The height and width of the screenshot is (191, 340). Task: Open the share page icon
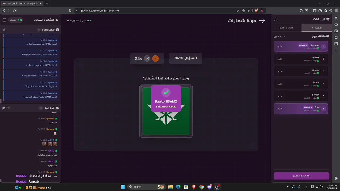pos(250,11)
